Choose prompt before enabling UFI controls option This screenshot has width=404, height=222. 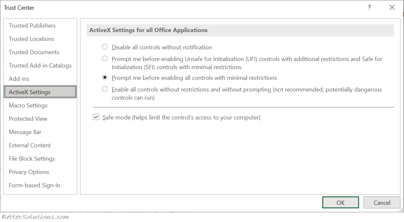click(x=105, y=58)
